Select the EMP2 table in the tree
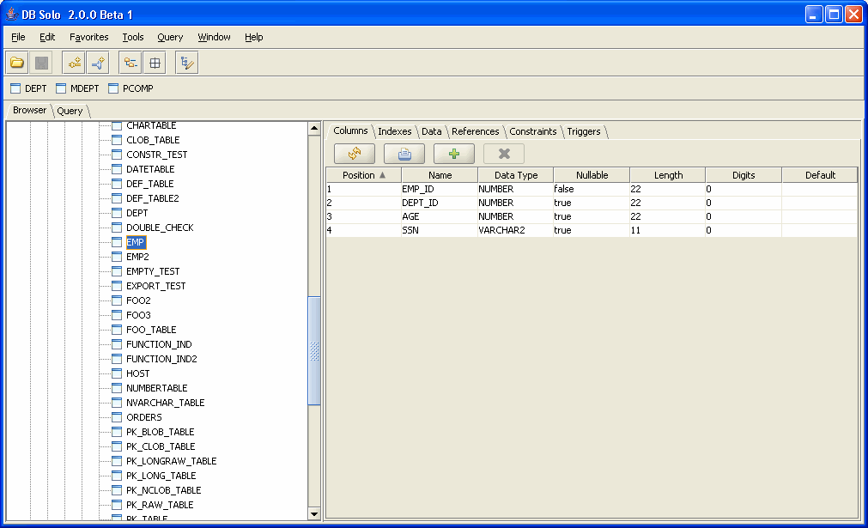This screenshot has height=528, width=868. tap(137, 257)
